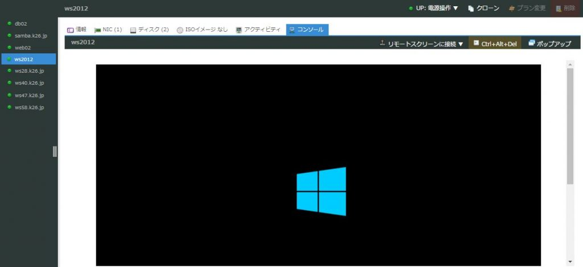
Task: Send Ctrl+Alt+Del to the console
Action: [495, 44]
